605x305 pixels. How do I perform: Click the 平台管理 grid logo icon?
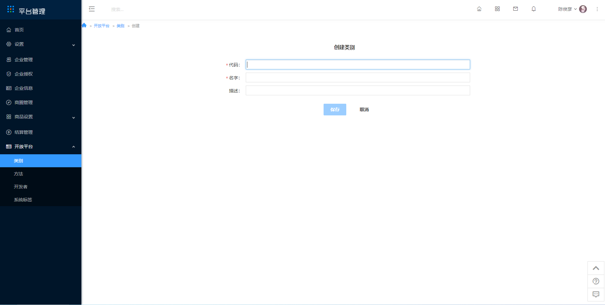click(11, 9)
